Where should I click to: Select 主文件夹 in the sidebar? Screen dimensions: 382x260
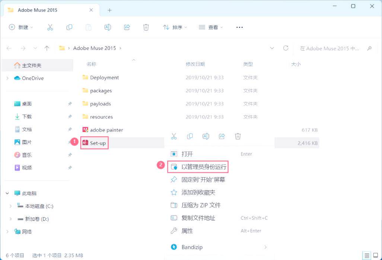[x=37, y=65]
